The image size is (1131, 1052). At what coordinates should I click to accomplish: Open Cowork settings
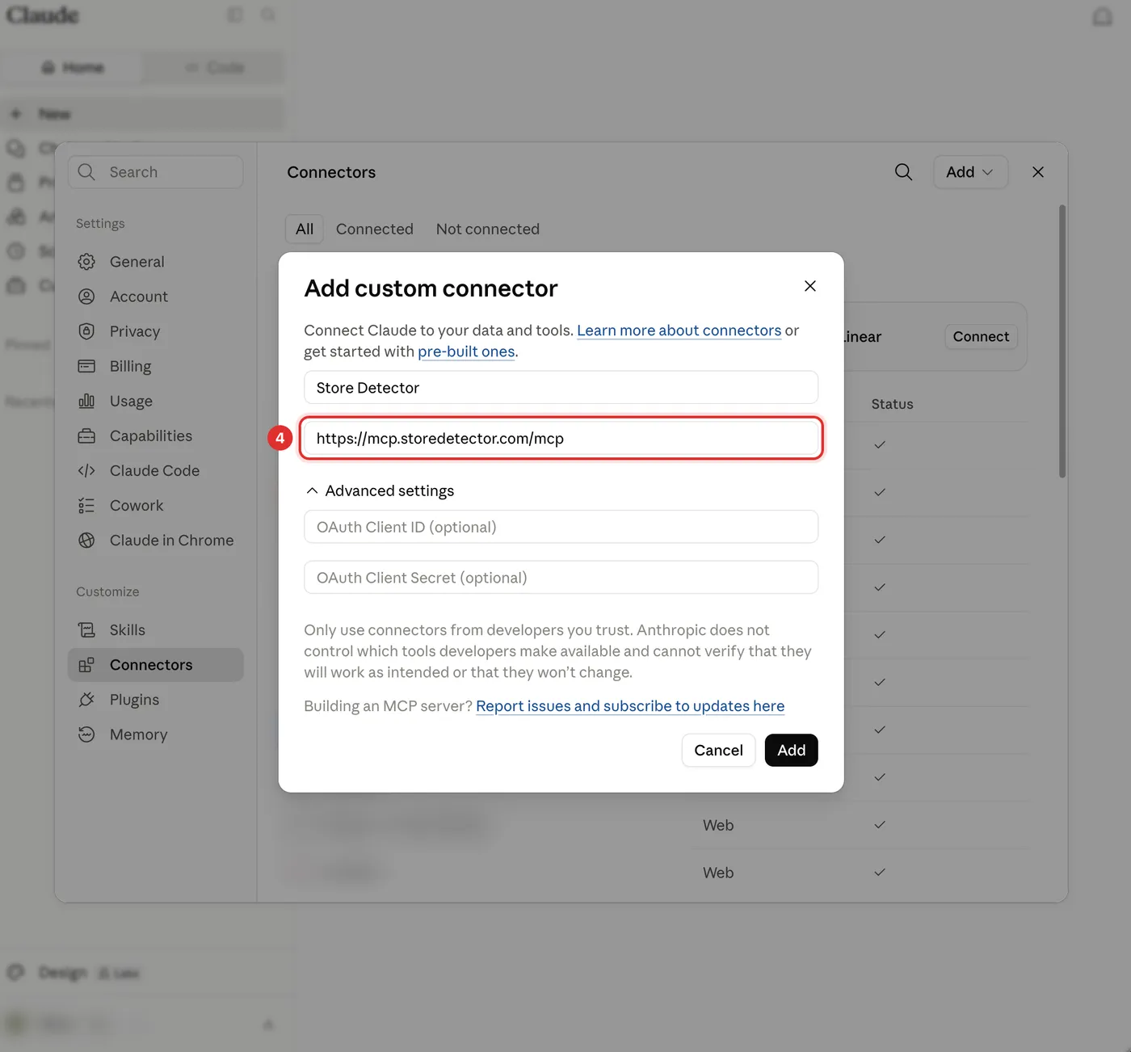tap(156, 505)
